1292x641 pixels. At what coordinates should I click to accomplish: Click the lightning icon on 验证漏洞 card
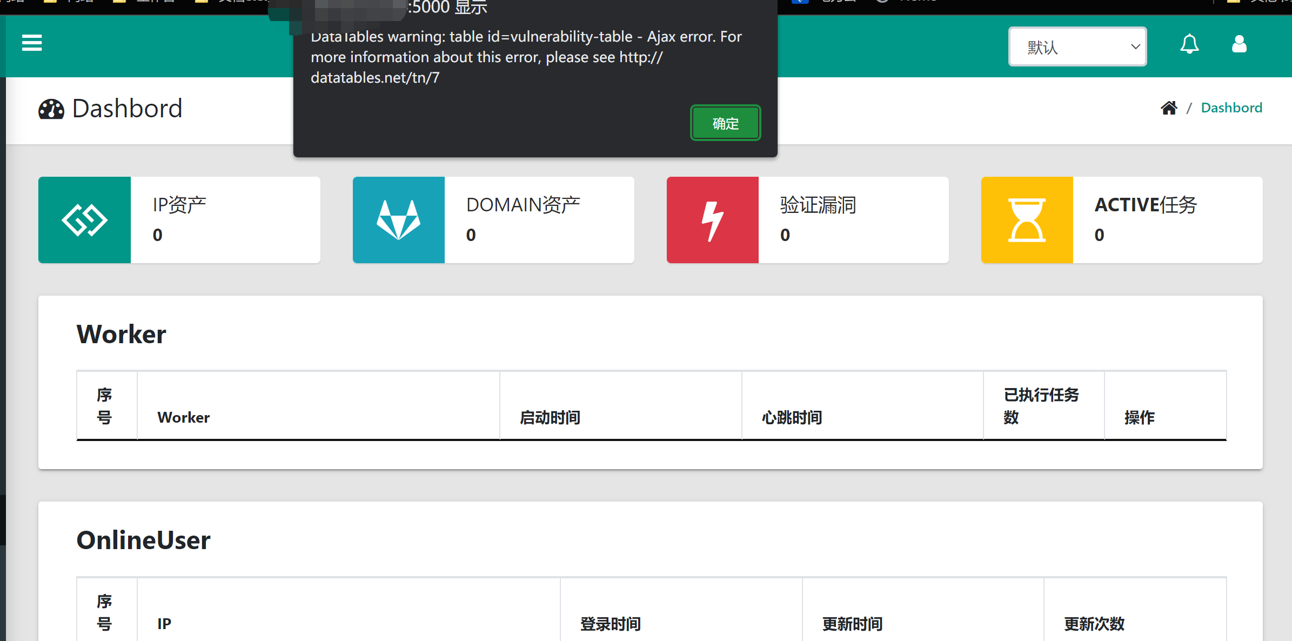(x=712, y=219)
